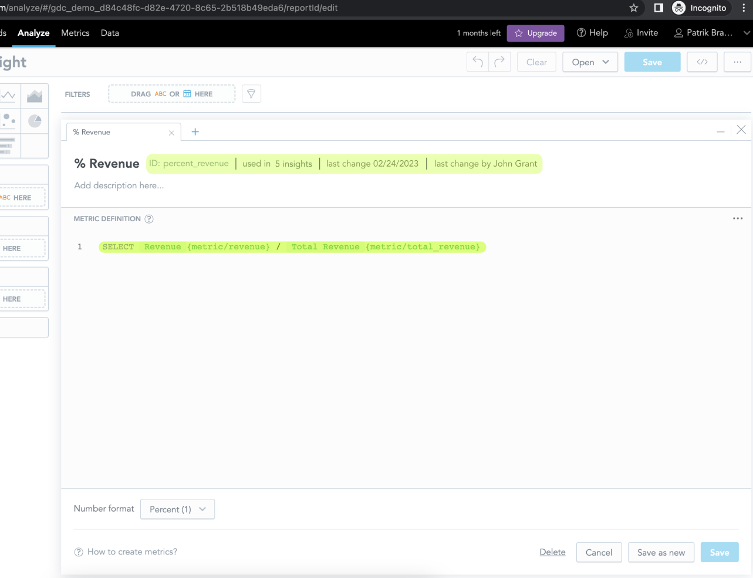Image resolution: width=753 pixels, height=578 pixels.
Task: Open the embed code </> view
Action: click(702, 62)
